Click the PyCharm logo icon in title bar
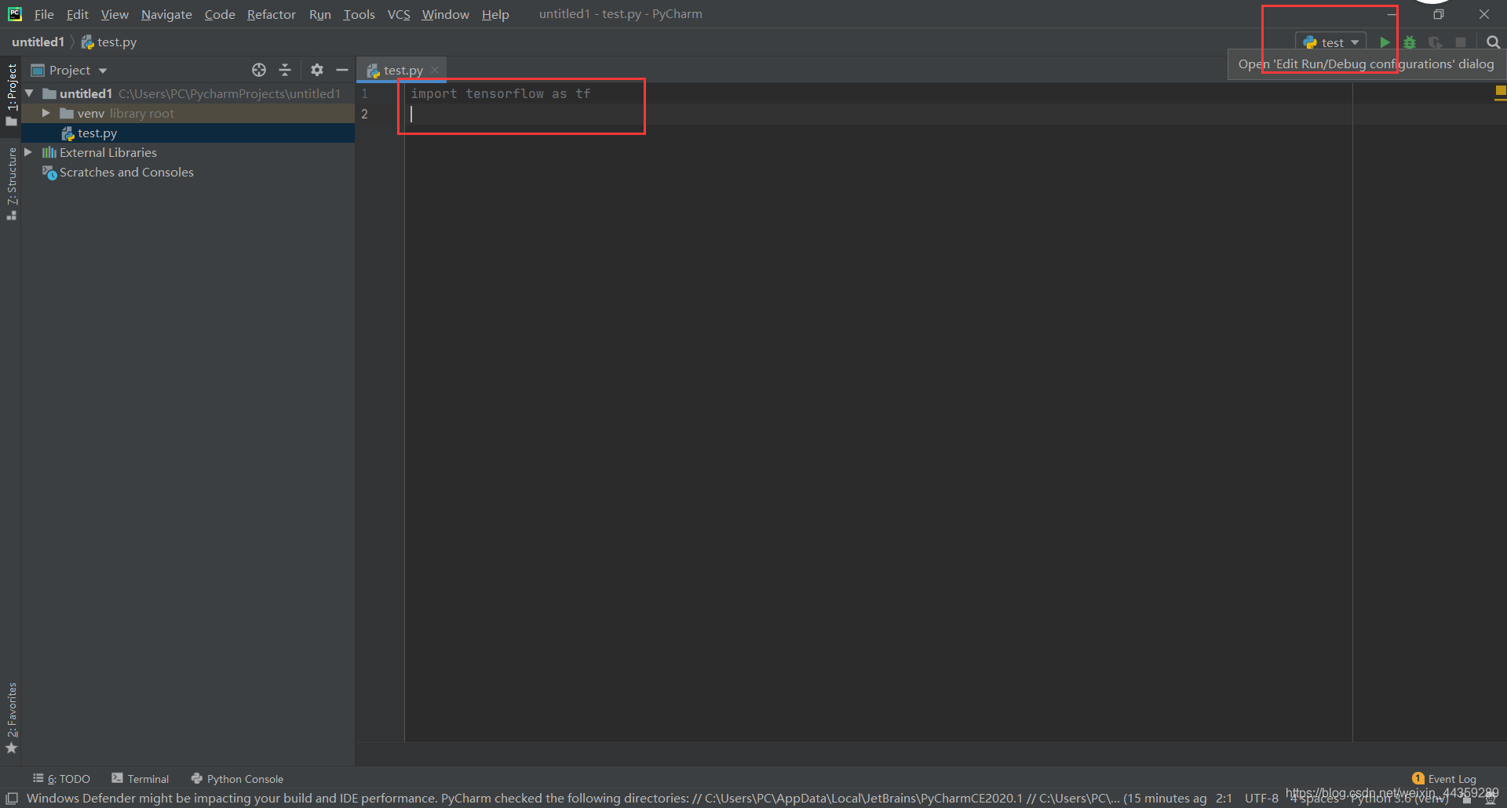1507x808 pixels. 15,14
